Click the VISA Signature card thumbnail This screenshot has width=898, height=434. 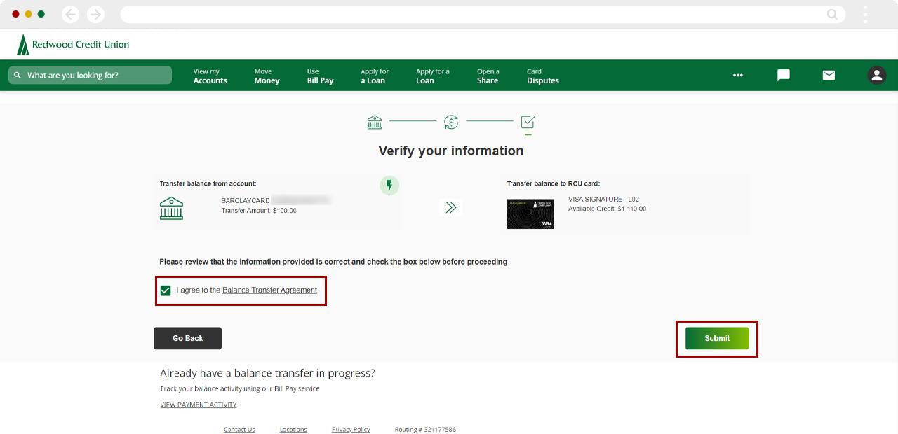[x=530, y=214]
